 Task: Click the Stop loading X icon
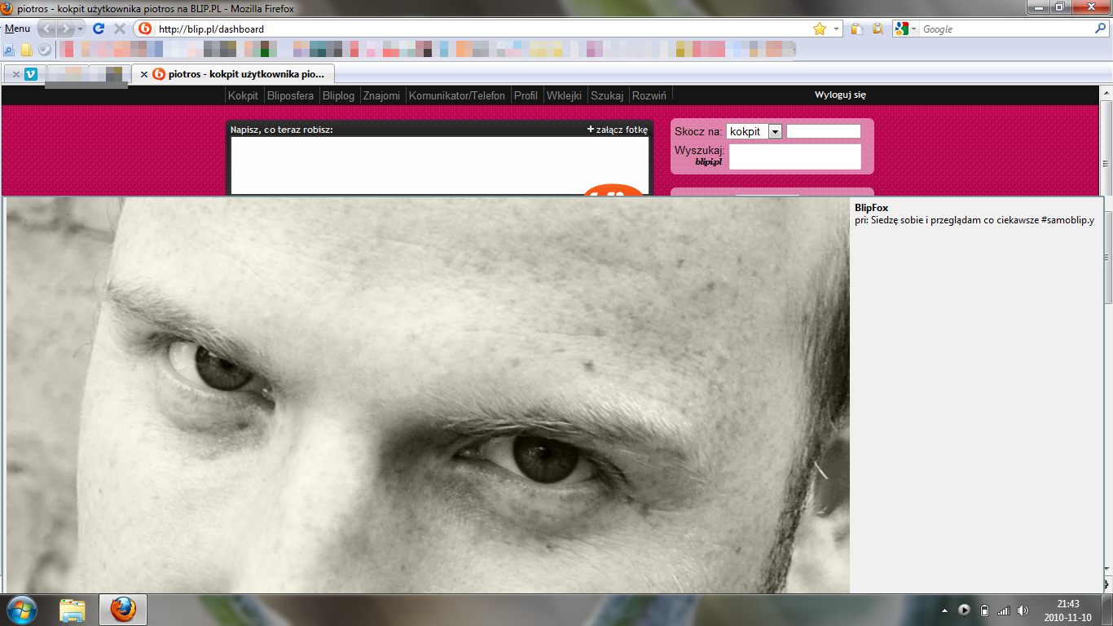[119, 29]
